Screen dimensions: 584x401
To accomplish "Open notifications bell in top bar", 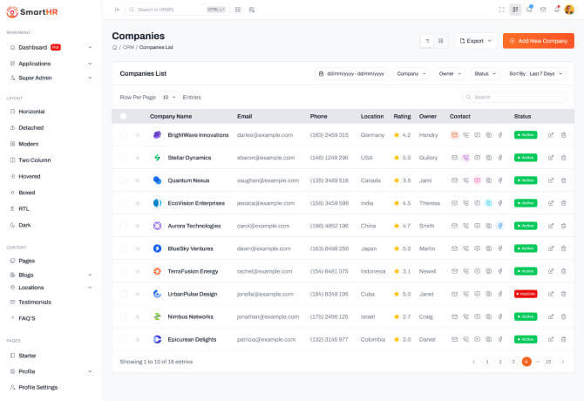I will 556,10.
